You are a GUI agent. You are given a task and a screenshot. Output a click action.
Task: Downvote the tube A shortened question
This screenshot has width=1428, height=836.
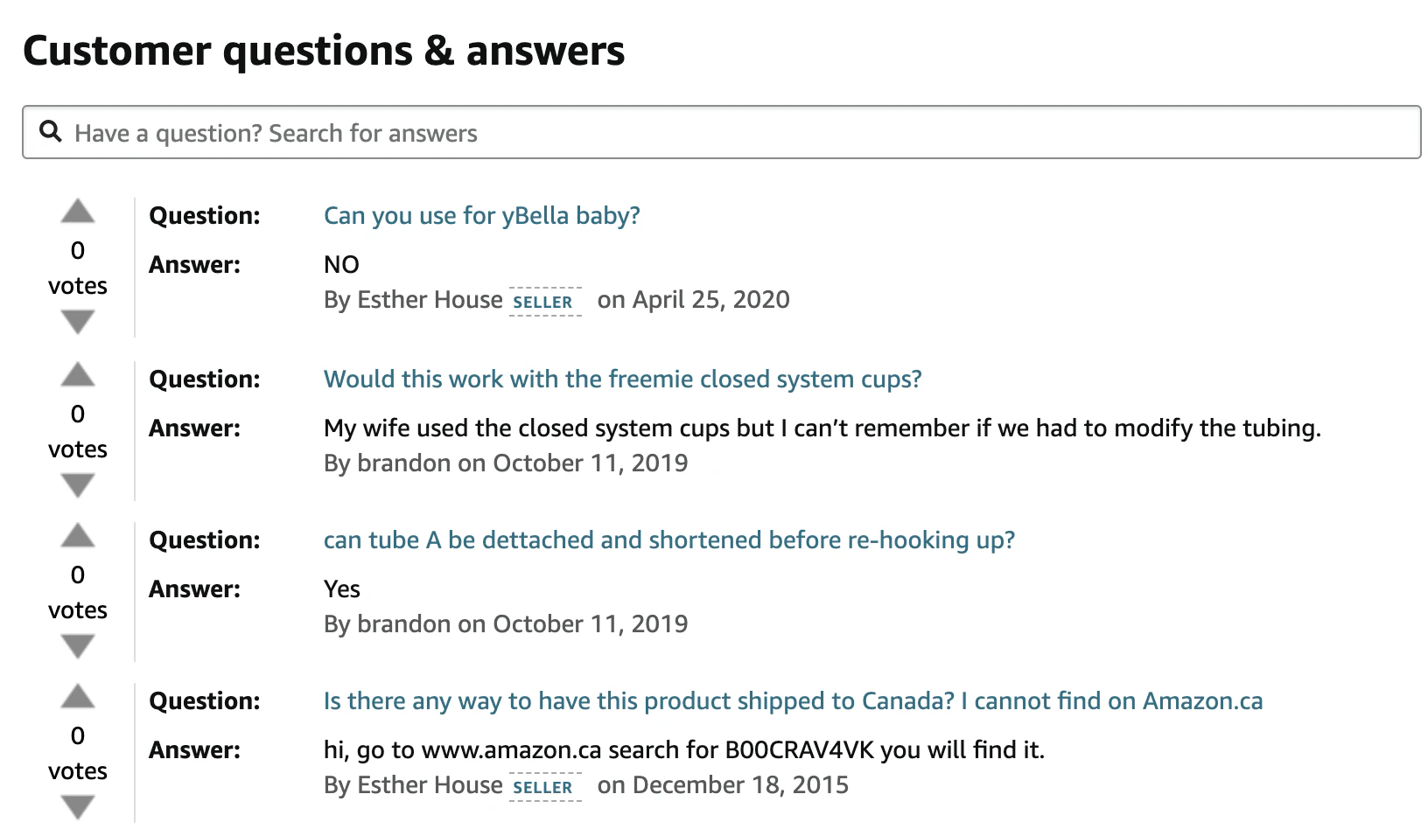click(x=78, y=646)
